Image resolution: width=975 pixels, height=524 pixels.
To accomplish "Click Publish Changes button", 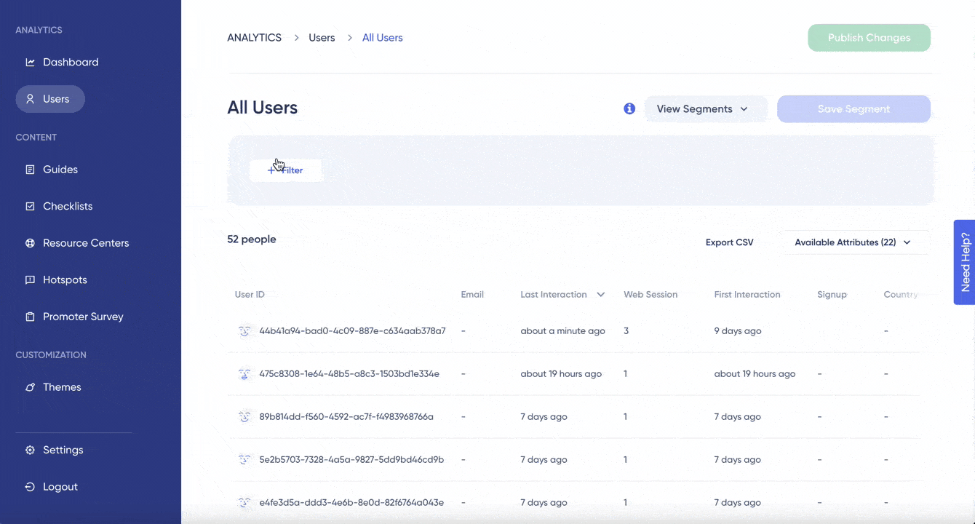I will (869, 38).
